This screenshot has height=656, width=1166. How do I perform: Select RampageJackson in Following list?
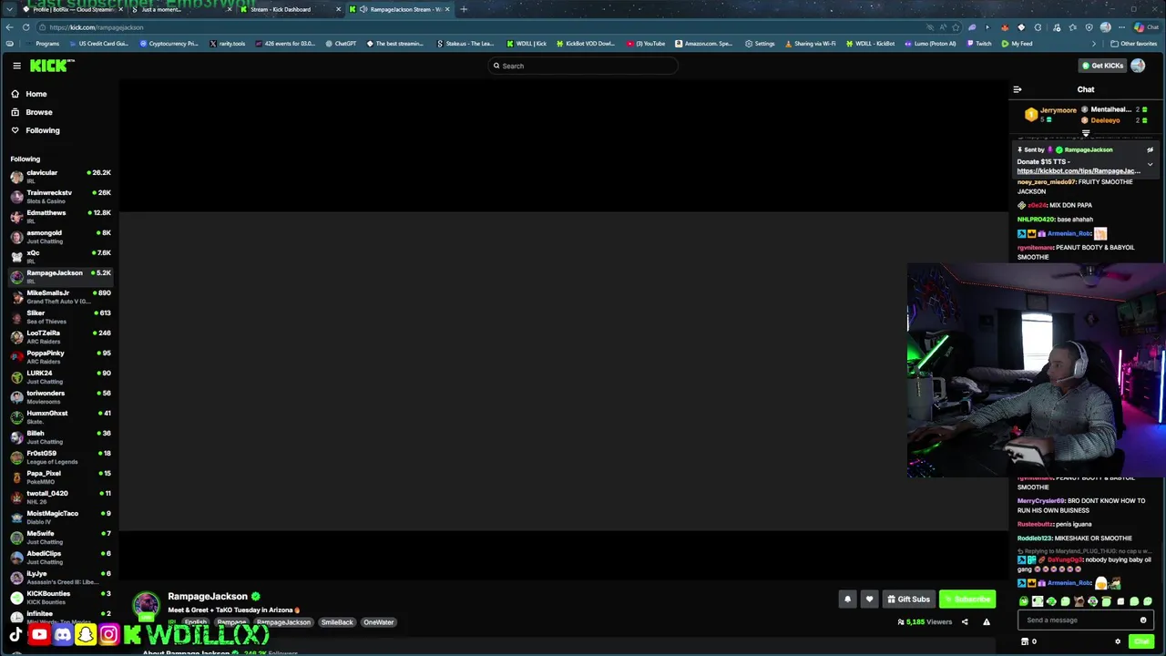(60, 277)
